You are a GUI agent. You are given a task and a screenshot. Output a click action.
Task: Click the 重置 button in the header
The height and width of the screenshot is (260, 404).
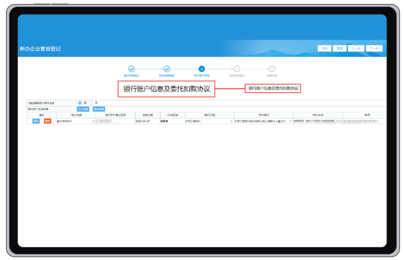click(340, 48)
